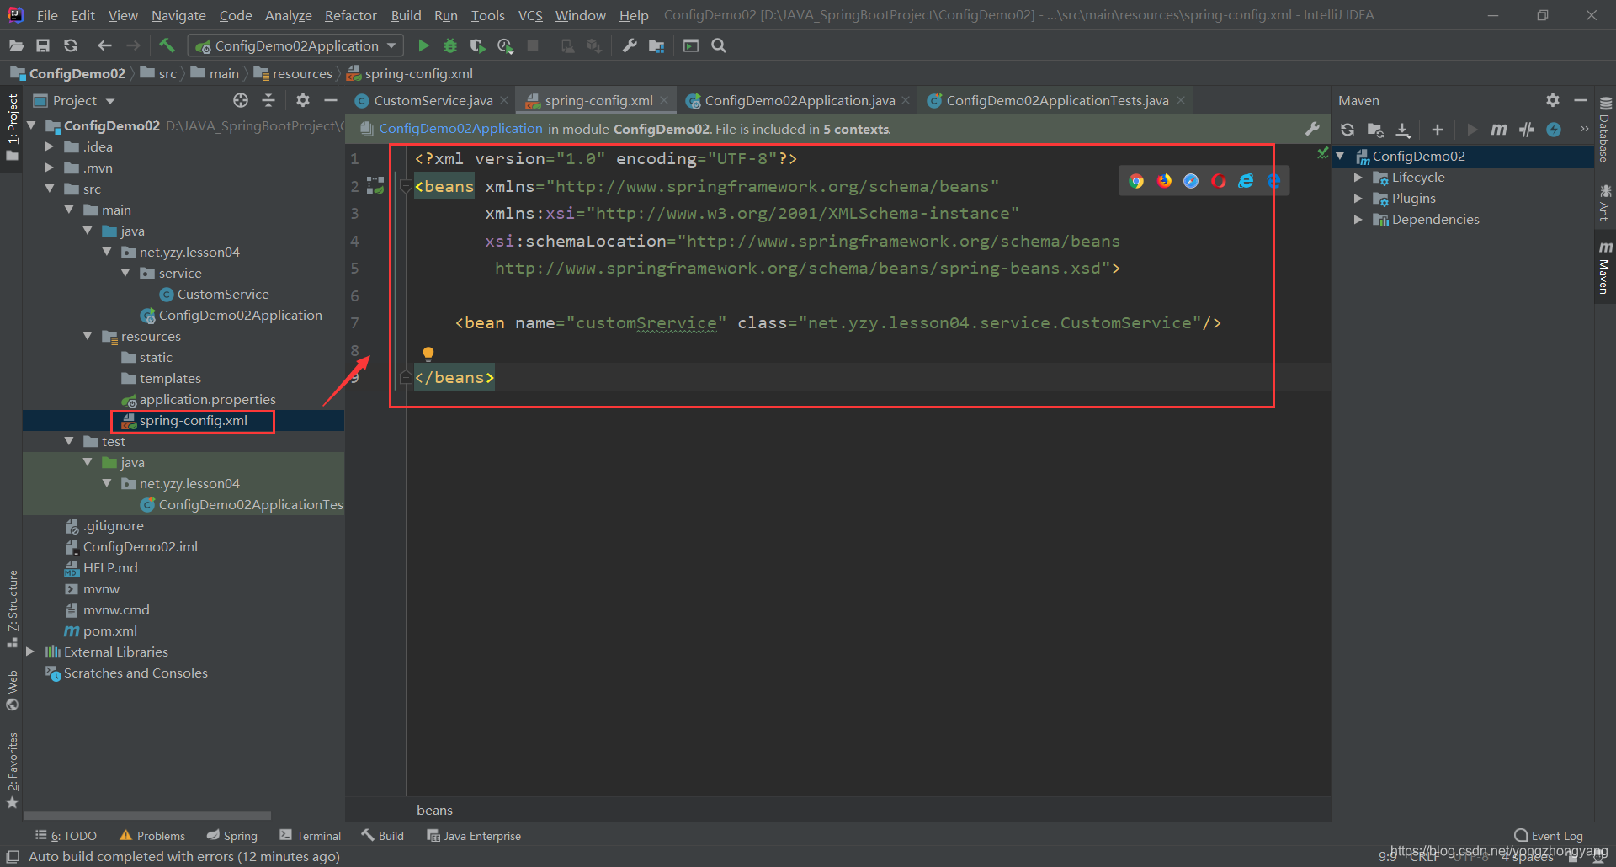
Task: Locate current file in Project tree (target icon)
Action: point(241,100)
